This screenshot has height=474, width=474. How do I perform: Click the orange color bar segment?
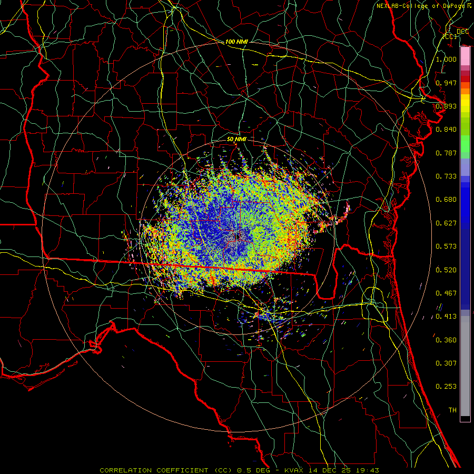465,91
